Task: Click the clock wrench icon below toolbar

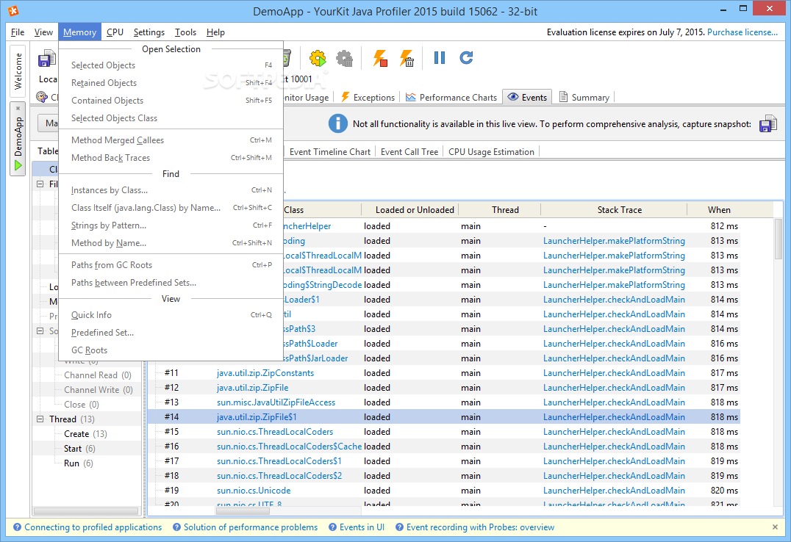Action: pos(42,97)
